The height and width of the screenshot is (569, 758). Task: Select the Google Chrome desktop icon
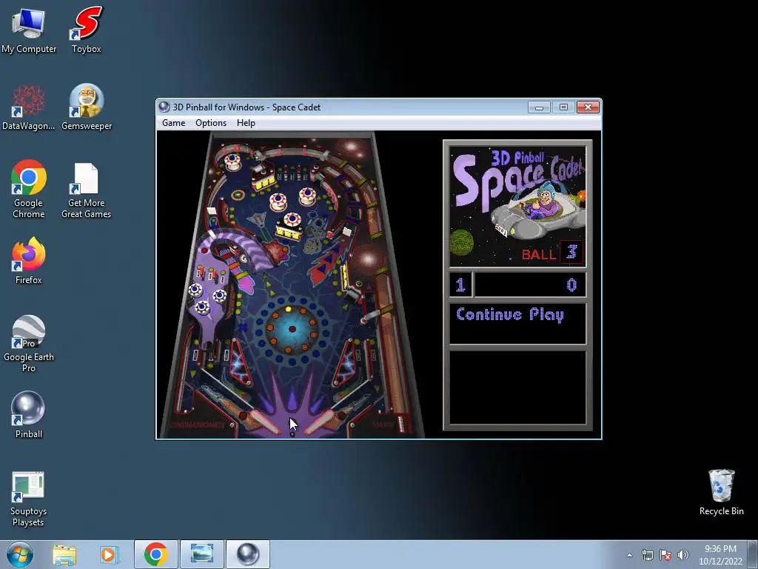29,190
